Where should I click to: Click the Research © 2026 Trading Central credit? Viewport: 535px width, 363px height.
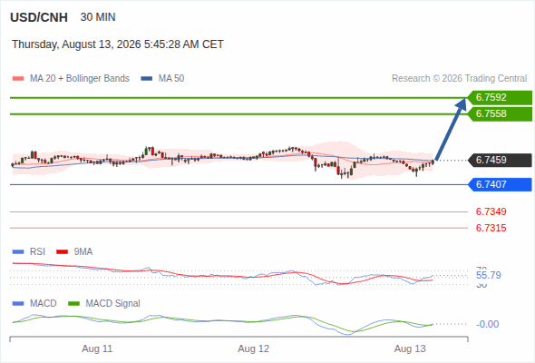click(x=459, y=79)
